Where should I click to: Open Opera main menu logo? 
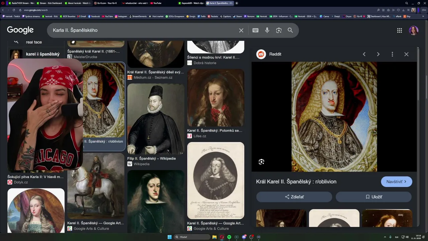[3, 3]
